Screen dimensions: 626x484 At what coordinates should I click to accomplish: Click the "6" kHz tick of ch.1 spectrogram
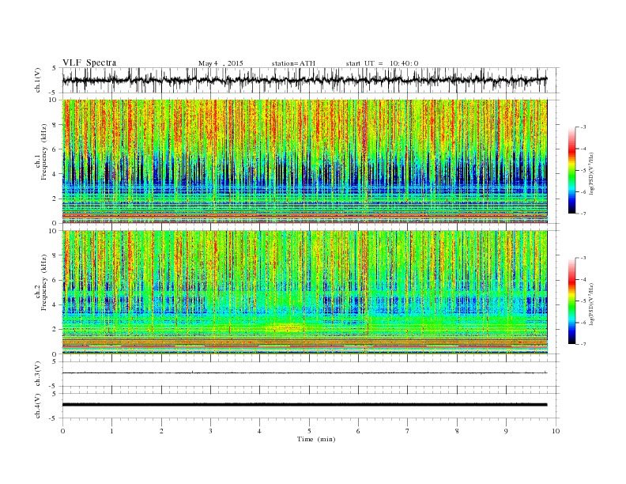click(x=55, y=149)
